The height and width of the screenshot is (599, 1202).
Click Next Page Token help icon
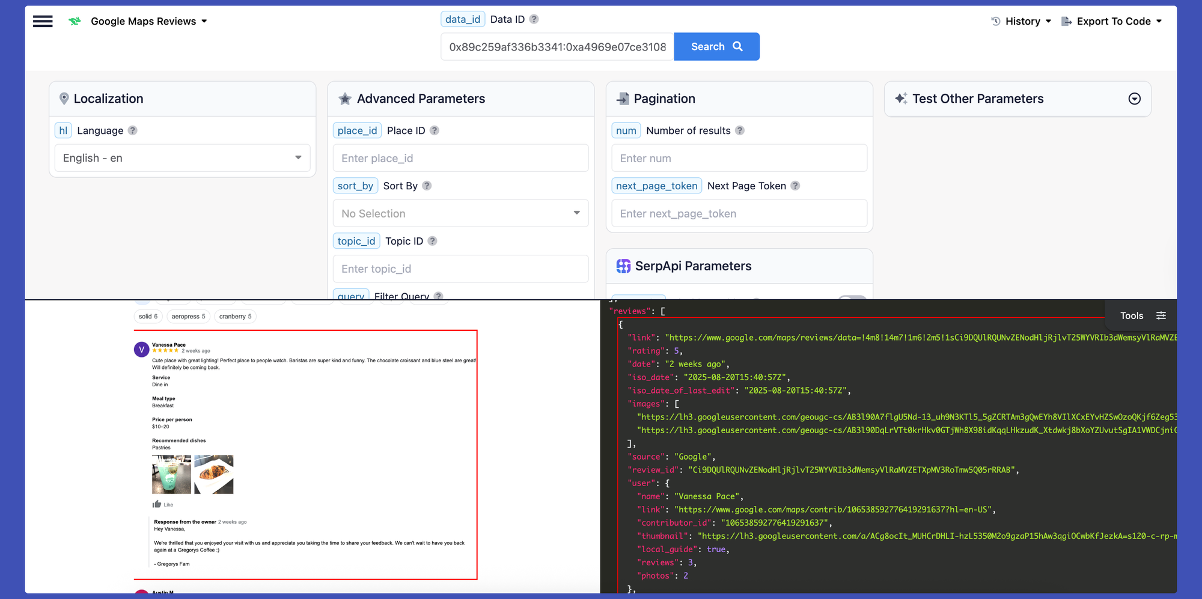click(x=795, y=186)
